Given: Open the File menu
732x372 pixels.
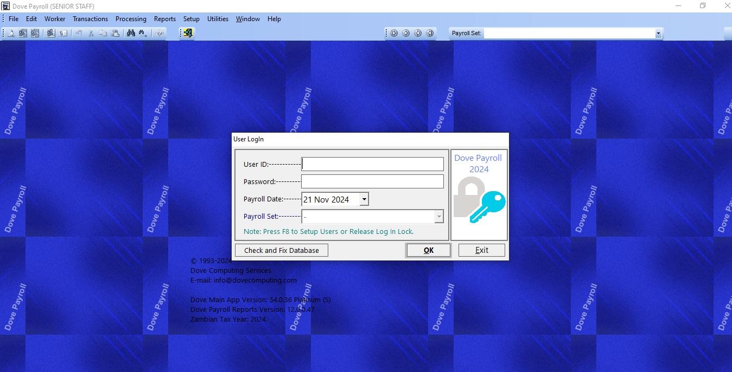Looking at the screenshot, I should click(x=14, y=19).
